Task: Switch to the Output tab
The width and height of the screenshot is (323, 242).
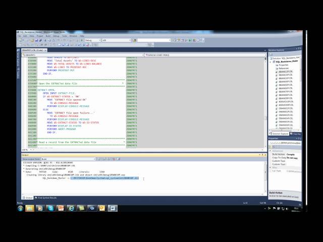Action: [28, 198]
